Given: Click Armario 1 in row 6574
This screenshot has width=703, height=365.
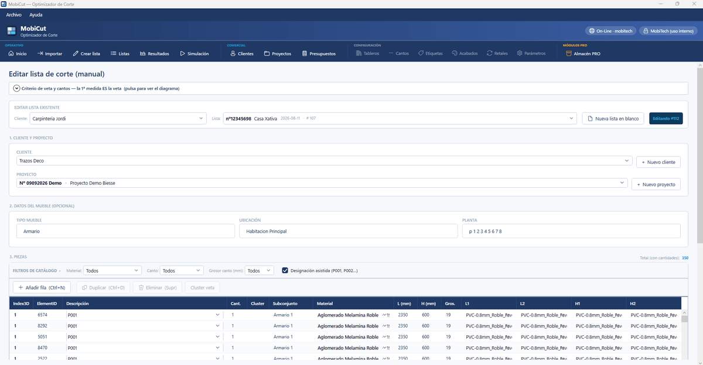Looking at the screenshot, I should pyautogui.click(x=283, y=315).
